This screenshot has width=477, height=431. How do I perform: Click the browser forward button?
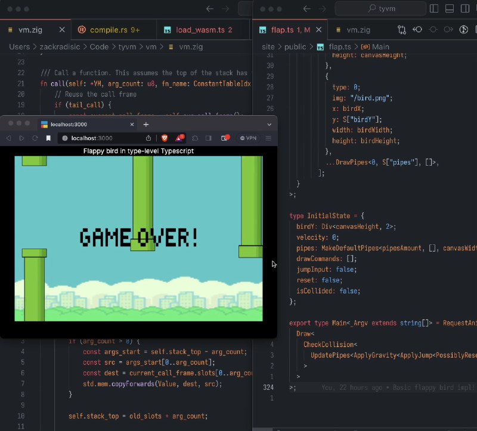pyautogui.click(x=21, y=138)
